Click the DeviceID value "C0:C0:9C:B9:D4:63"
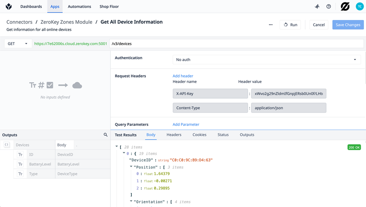366x207 pixels. click(191, 160)
